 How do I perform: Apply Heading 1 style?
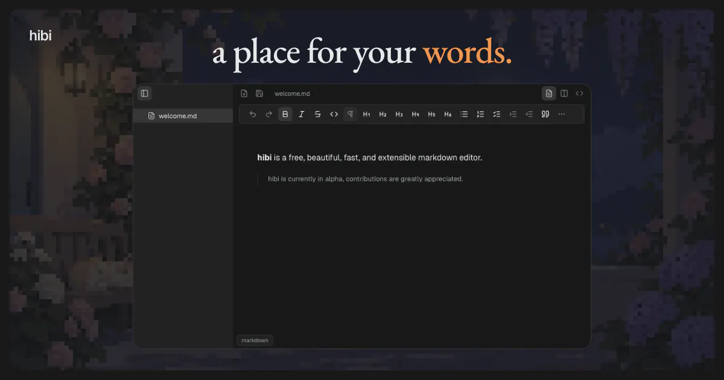point(366,114)
